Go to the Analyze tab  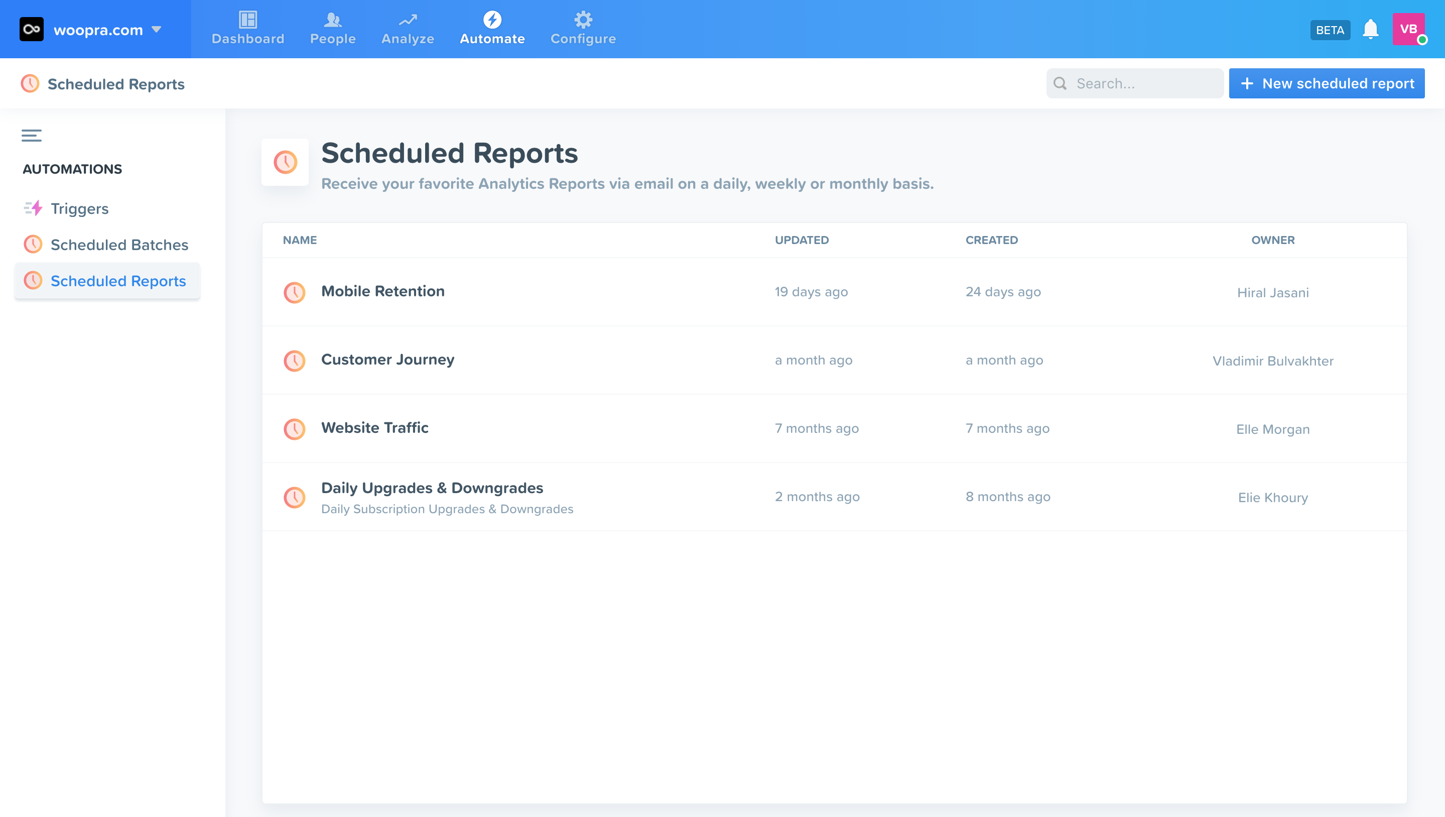[x=407, y=29]
